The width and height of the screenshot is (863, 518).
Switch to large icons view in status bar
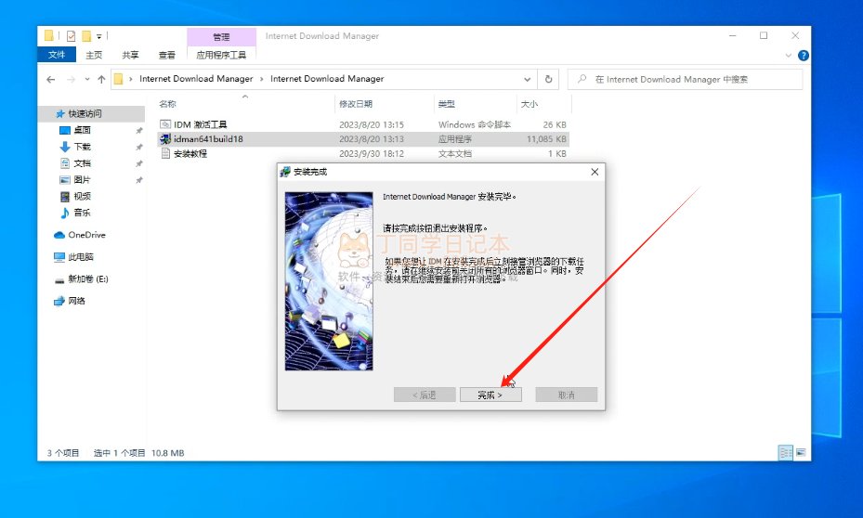point(801,453)
